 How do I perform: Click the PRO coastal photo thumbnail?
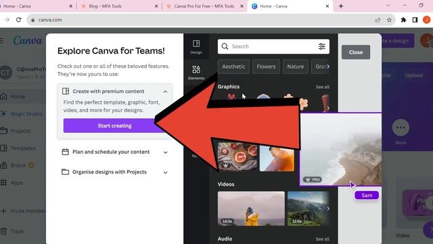point(340,149)
